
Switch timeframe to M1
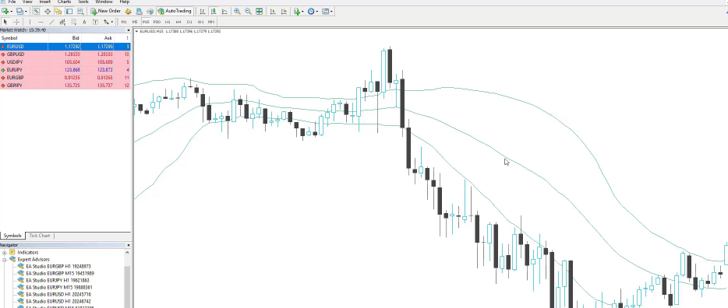click(124, 22)
